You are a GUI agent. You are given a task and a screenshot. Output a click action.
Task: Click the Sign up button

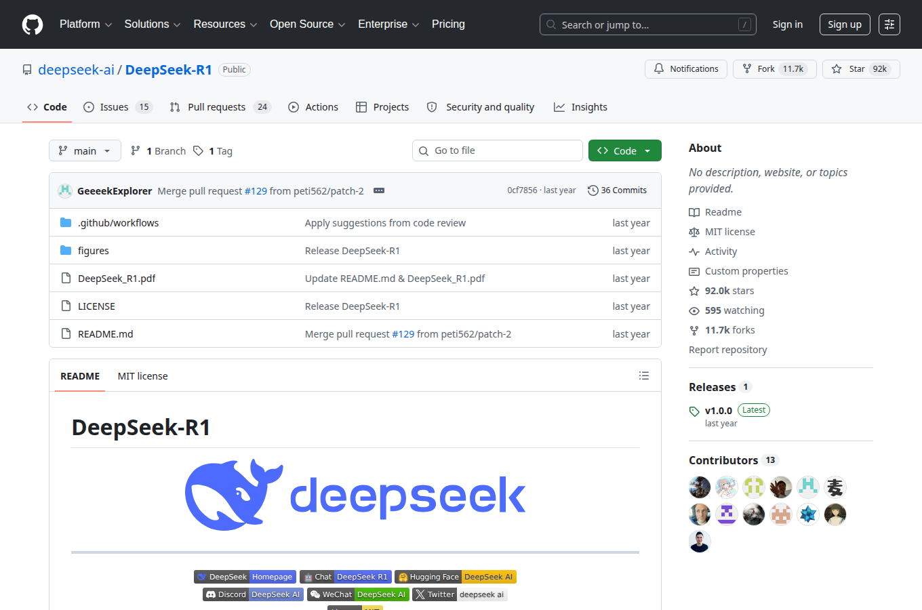tap(844, 24)
